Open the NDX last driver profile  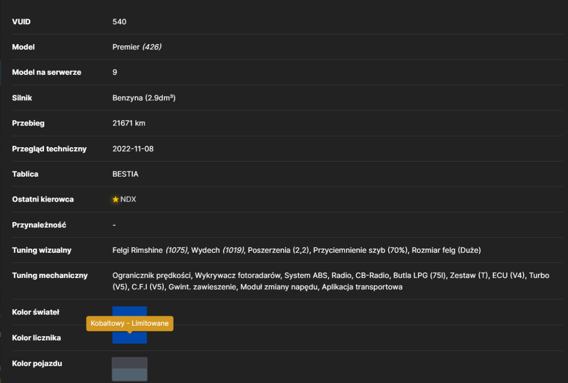[128, 199]
